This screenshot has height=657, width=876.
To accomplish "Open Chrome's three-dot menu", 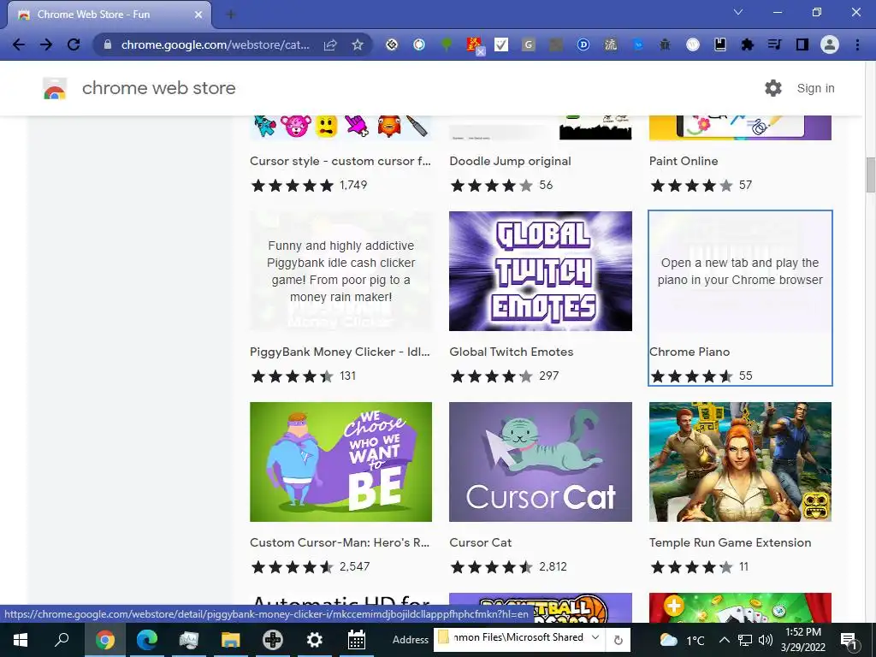I will click(x=857, y=44).
